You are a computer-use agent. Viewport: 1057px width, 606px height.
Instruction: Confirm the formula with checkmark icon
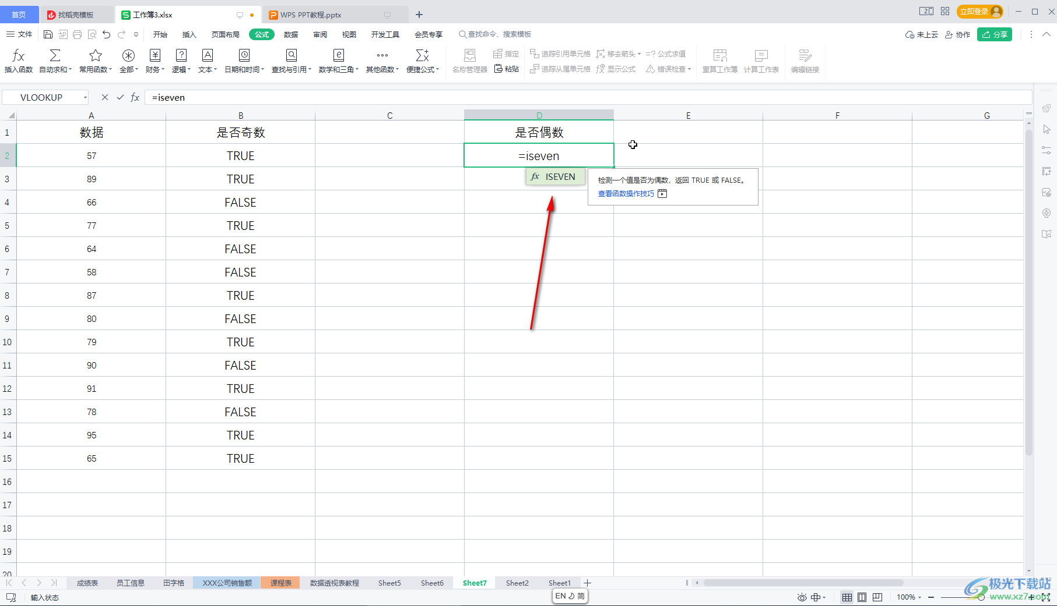(x=120, y=97)
